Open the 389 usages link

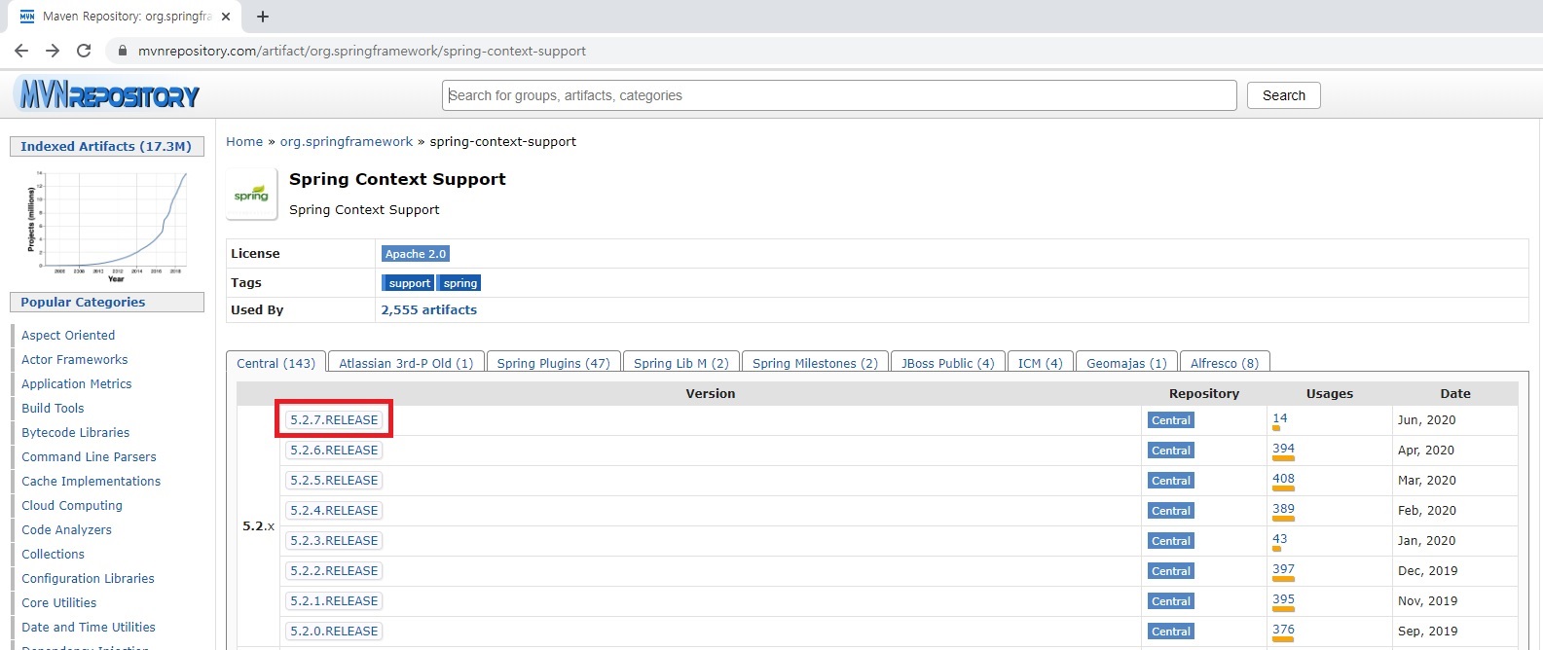click(1283, 509)
